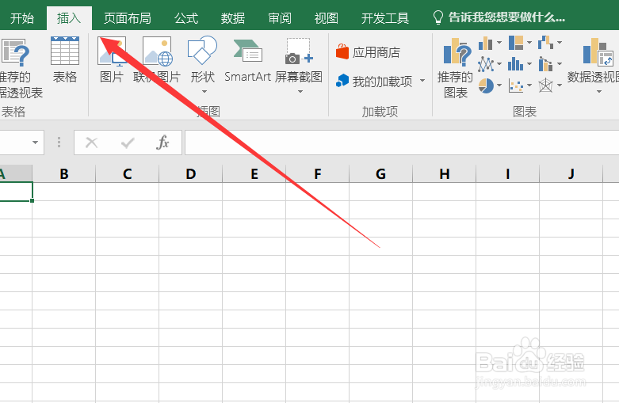
Task: Select column J header
Action: tap(571, 174)
